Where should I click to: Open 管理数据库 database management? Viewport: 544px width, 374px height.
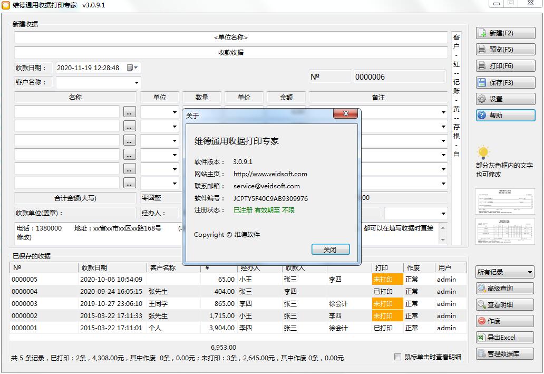pyautogui.click(x=505, y=353)
